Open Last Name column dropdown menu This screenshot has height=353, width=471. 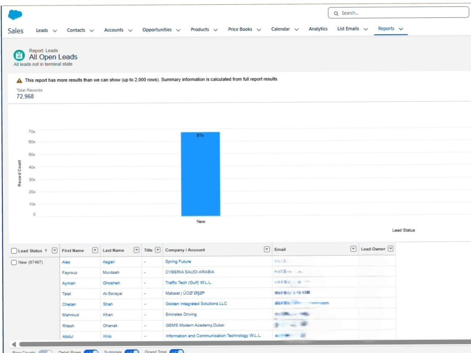click(x=137, y=250)
